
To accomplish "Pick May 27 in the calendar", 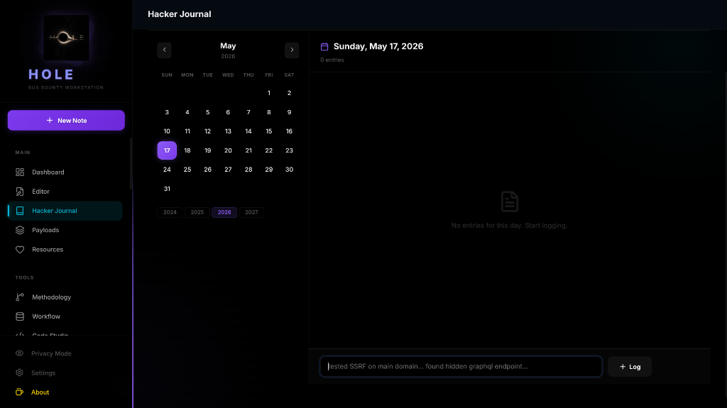I will click(x=228, y=170).
